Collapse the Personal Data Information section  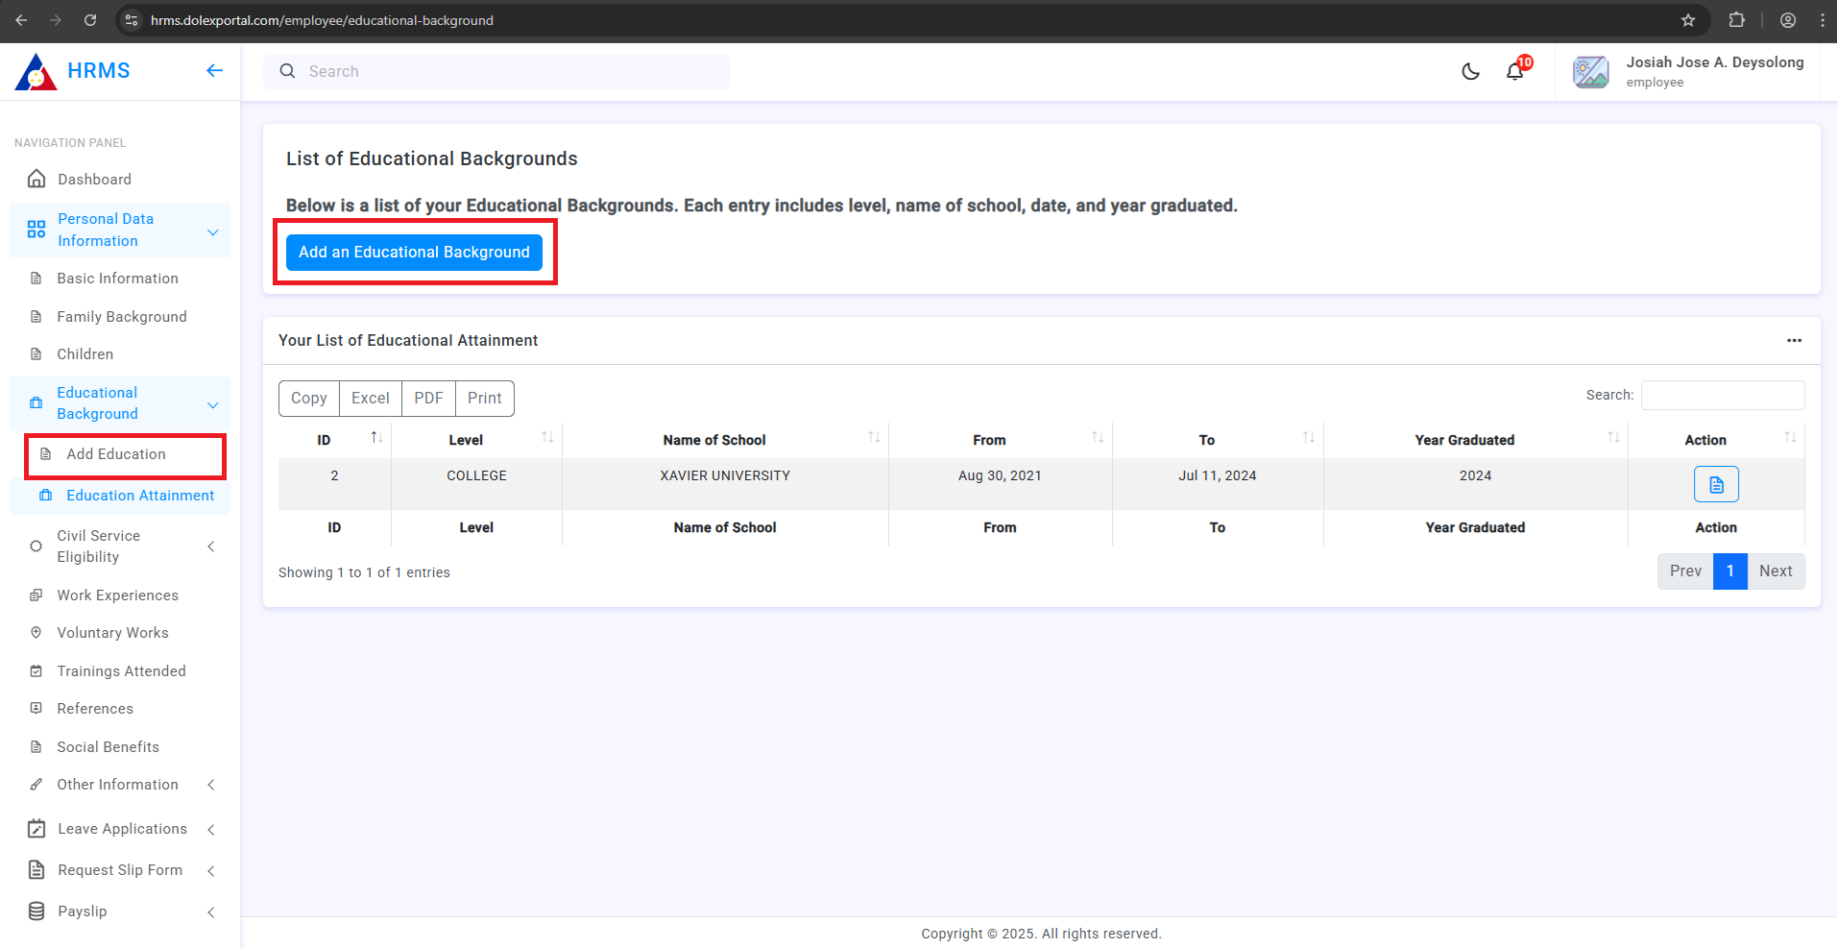(x=213, y=231)
